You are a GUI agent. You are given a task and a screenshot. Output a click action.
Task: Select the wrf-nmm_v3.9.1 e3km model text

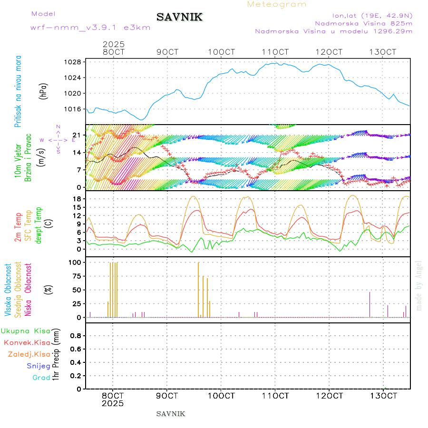90,28
